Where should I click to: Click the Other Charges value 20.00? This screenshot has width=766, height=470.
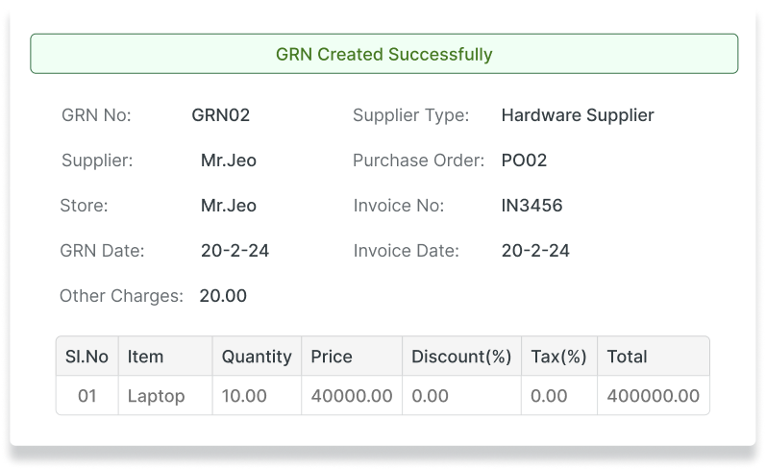click(x=223, y=296)
